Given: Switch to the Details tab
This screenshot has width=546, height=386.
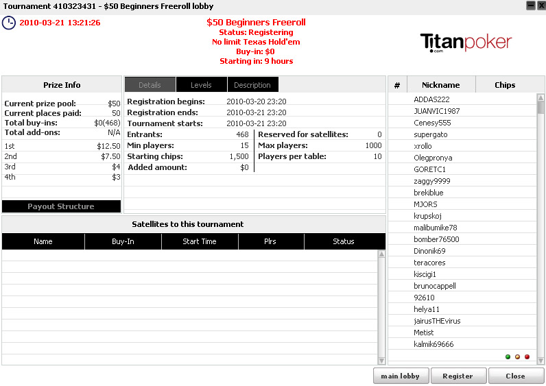Looking at the screenshot, I should (150, 85).
